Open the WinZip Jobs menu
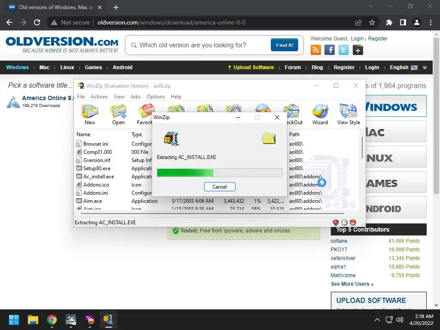The image size is (440, 330). 135,97
